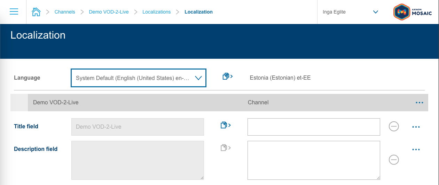Viewport: 439px width, 185px height.
Task: Click the Estonian Title translation input
Action: tap(313, 127)
